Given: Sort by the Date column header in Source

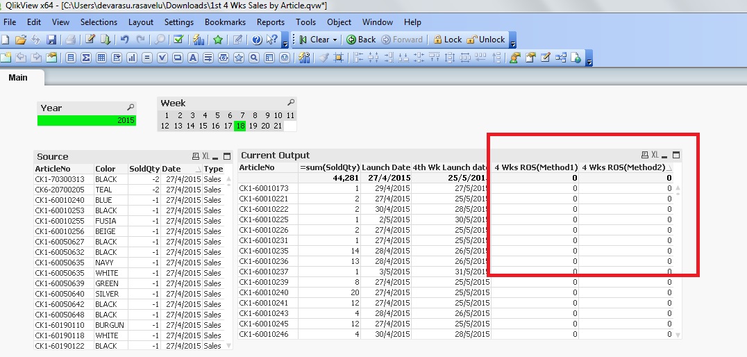Looking at the screenshot, I should 171,169.
